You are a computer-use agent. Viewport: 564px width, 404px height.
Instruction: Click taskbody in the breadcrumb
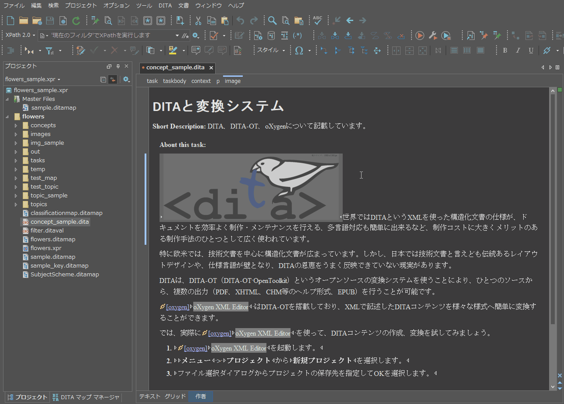(x=174, y=81)
